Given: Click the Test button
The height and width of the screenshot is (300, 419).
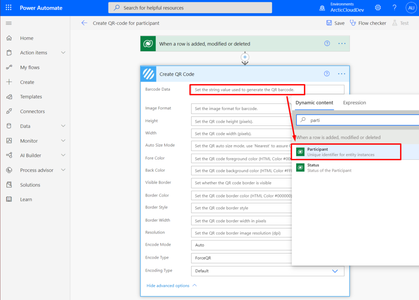Looking at the screenshot, I should (x=400, y=23).
